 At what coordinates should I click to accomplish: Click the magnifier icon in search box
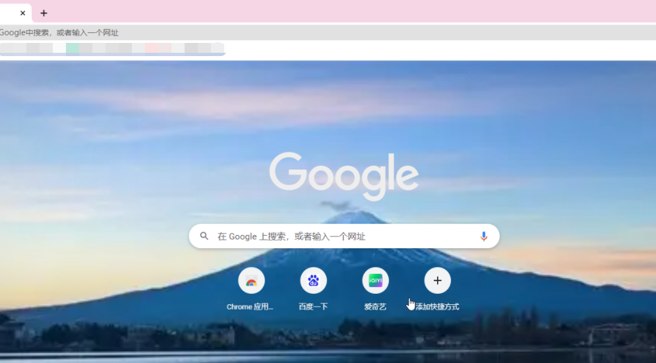[204, 236]
